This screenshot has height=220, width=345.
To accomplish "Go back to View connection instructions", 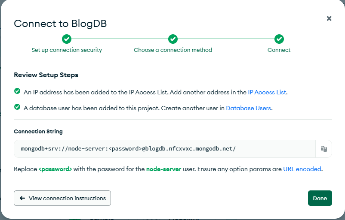I will [62, 198].
